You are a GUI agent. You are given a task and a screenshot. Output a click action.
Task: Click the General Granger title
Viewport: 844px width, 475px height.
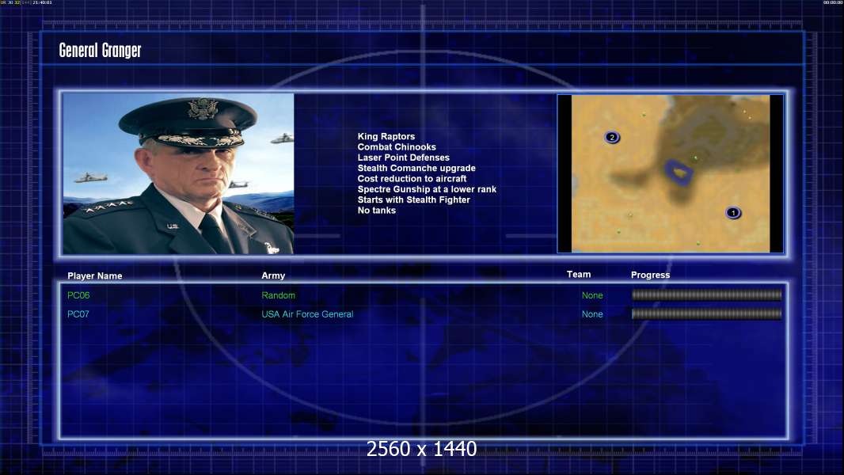(100, 50)
